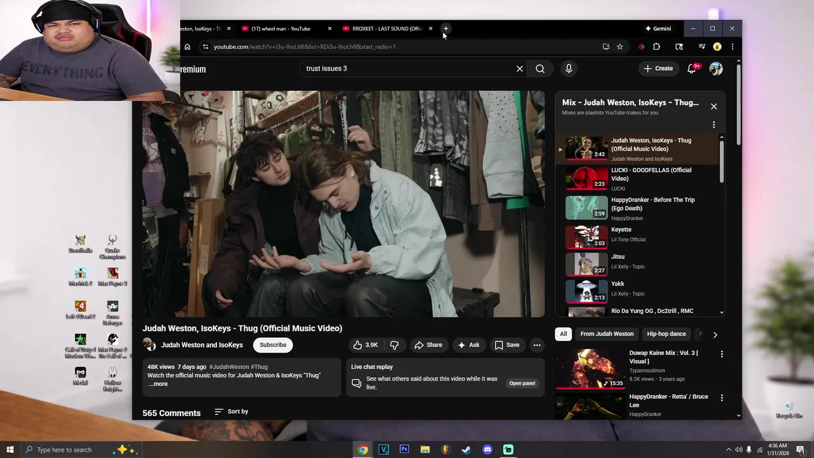Screen dimensions: 814x458
Task: Open options for HappyDranker Retta' video
Action: (x=722, y=398)
